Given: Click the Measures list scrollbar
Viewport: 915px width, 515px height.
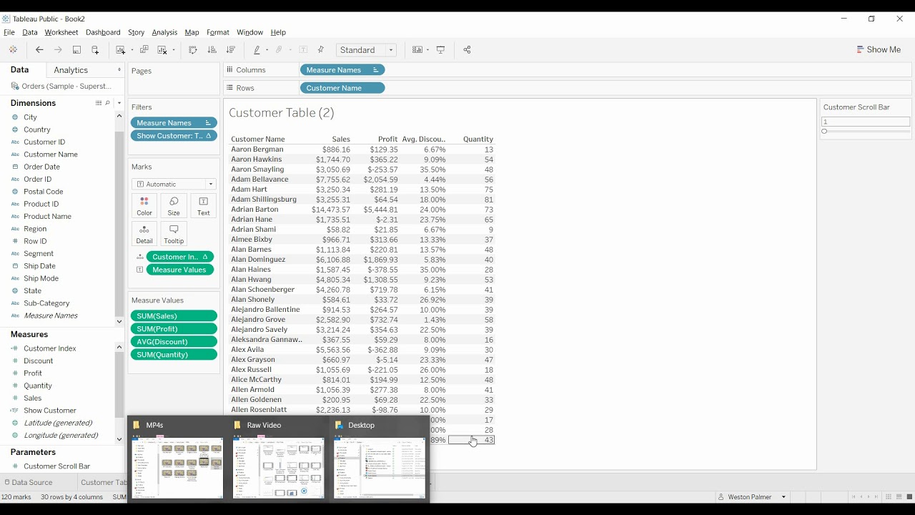Looking at the screenshot, I should tap(119, 385).
